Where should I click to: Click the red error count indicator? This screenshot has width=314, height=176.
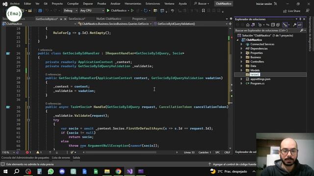pyautogui.click(x=28, y=153)
